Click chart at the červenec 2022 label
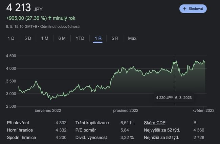220x144 pixels. pyautogui.click(x=47, y=110)
